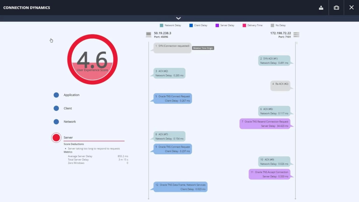Click the client computer icon beside 50.19.238.3
Image resolution: width=359 pixels, height=202 pixels.
tap(149, 34)
